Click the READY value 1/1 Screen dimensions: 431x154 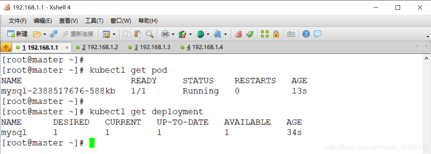pyautogui.click(x=138, y=91)
